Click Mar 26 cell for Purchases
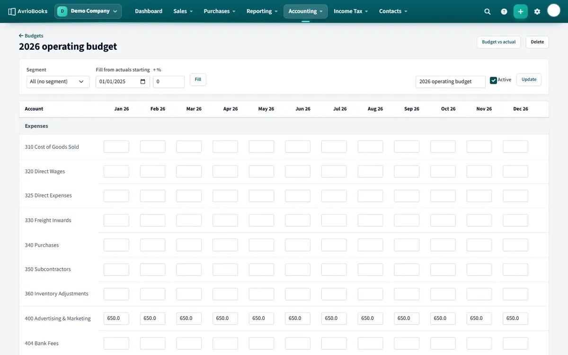The height and width of the screenshot is (355, 568). coord(189,245)
